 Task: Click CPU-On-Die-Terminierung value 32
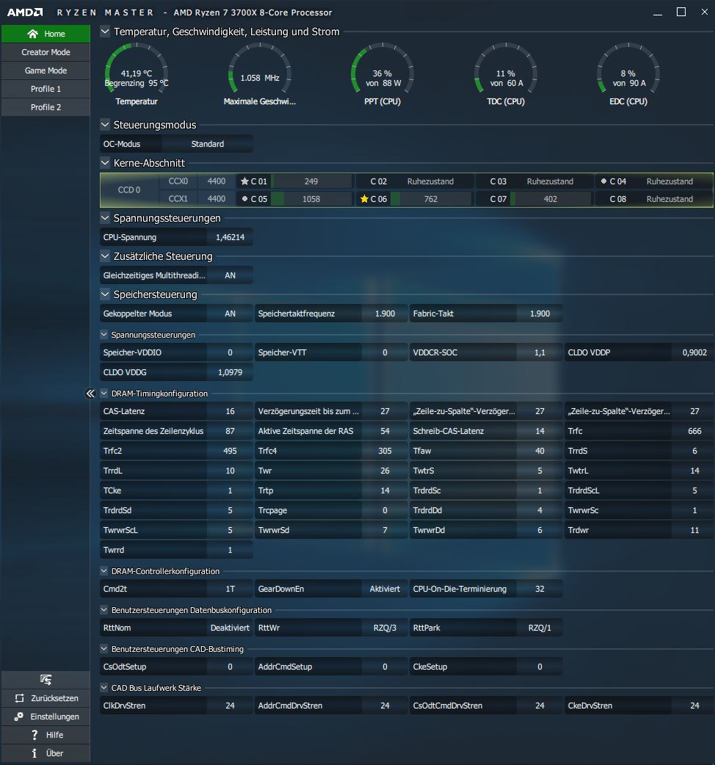(540, 589)
